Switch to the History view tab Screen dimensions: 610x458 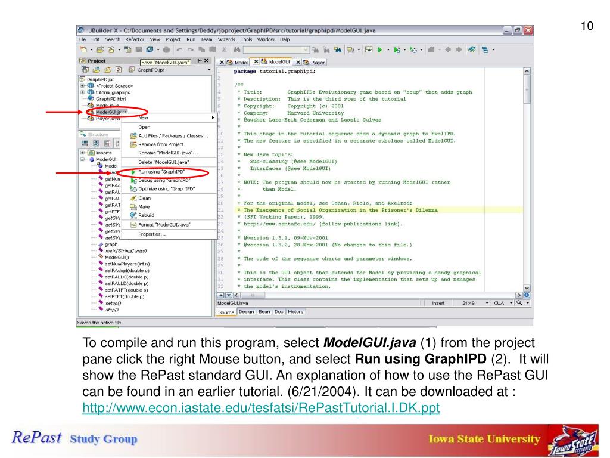pyautogui.click(x=295, y=311)
